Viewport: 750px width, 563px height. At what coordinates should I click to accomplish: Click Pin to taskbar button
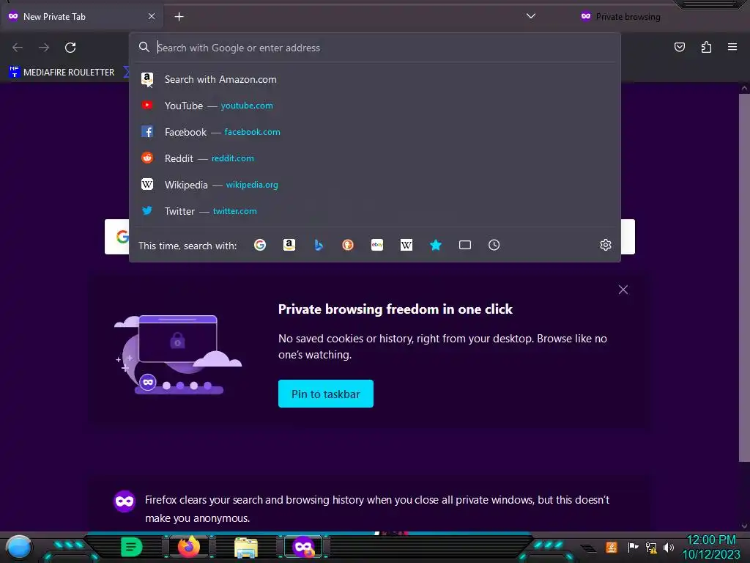click(326, 394)
